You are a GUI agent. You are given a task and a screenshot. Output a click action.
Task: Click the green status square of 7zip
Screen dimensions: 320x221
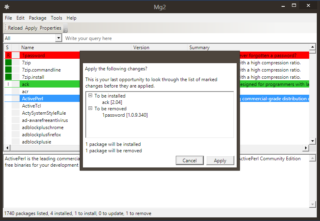pyautogui.click(x=8, y=62)
